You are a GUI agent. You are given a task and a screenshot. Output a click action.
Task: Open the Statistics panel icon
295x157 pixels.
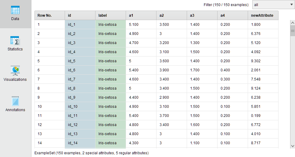[x=15, y=41]
